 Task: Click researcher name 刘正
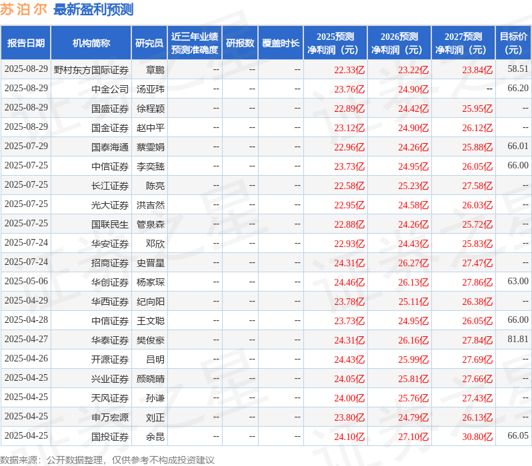[155, 417]
